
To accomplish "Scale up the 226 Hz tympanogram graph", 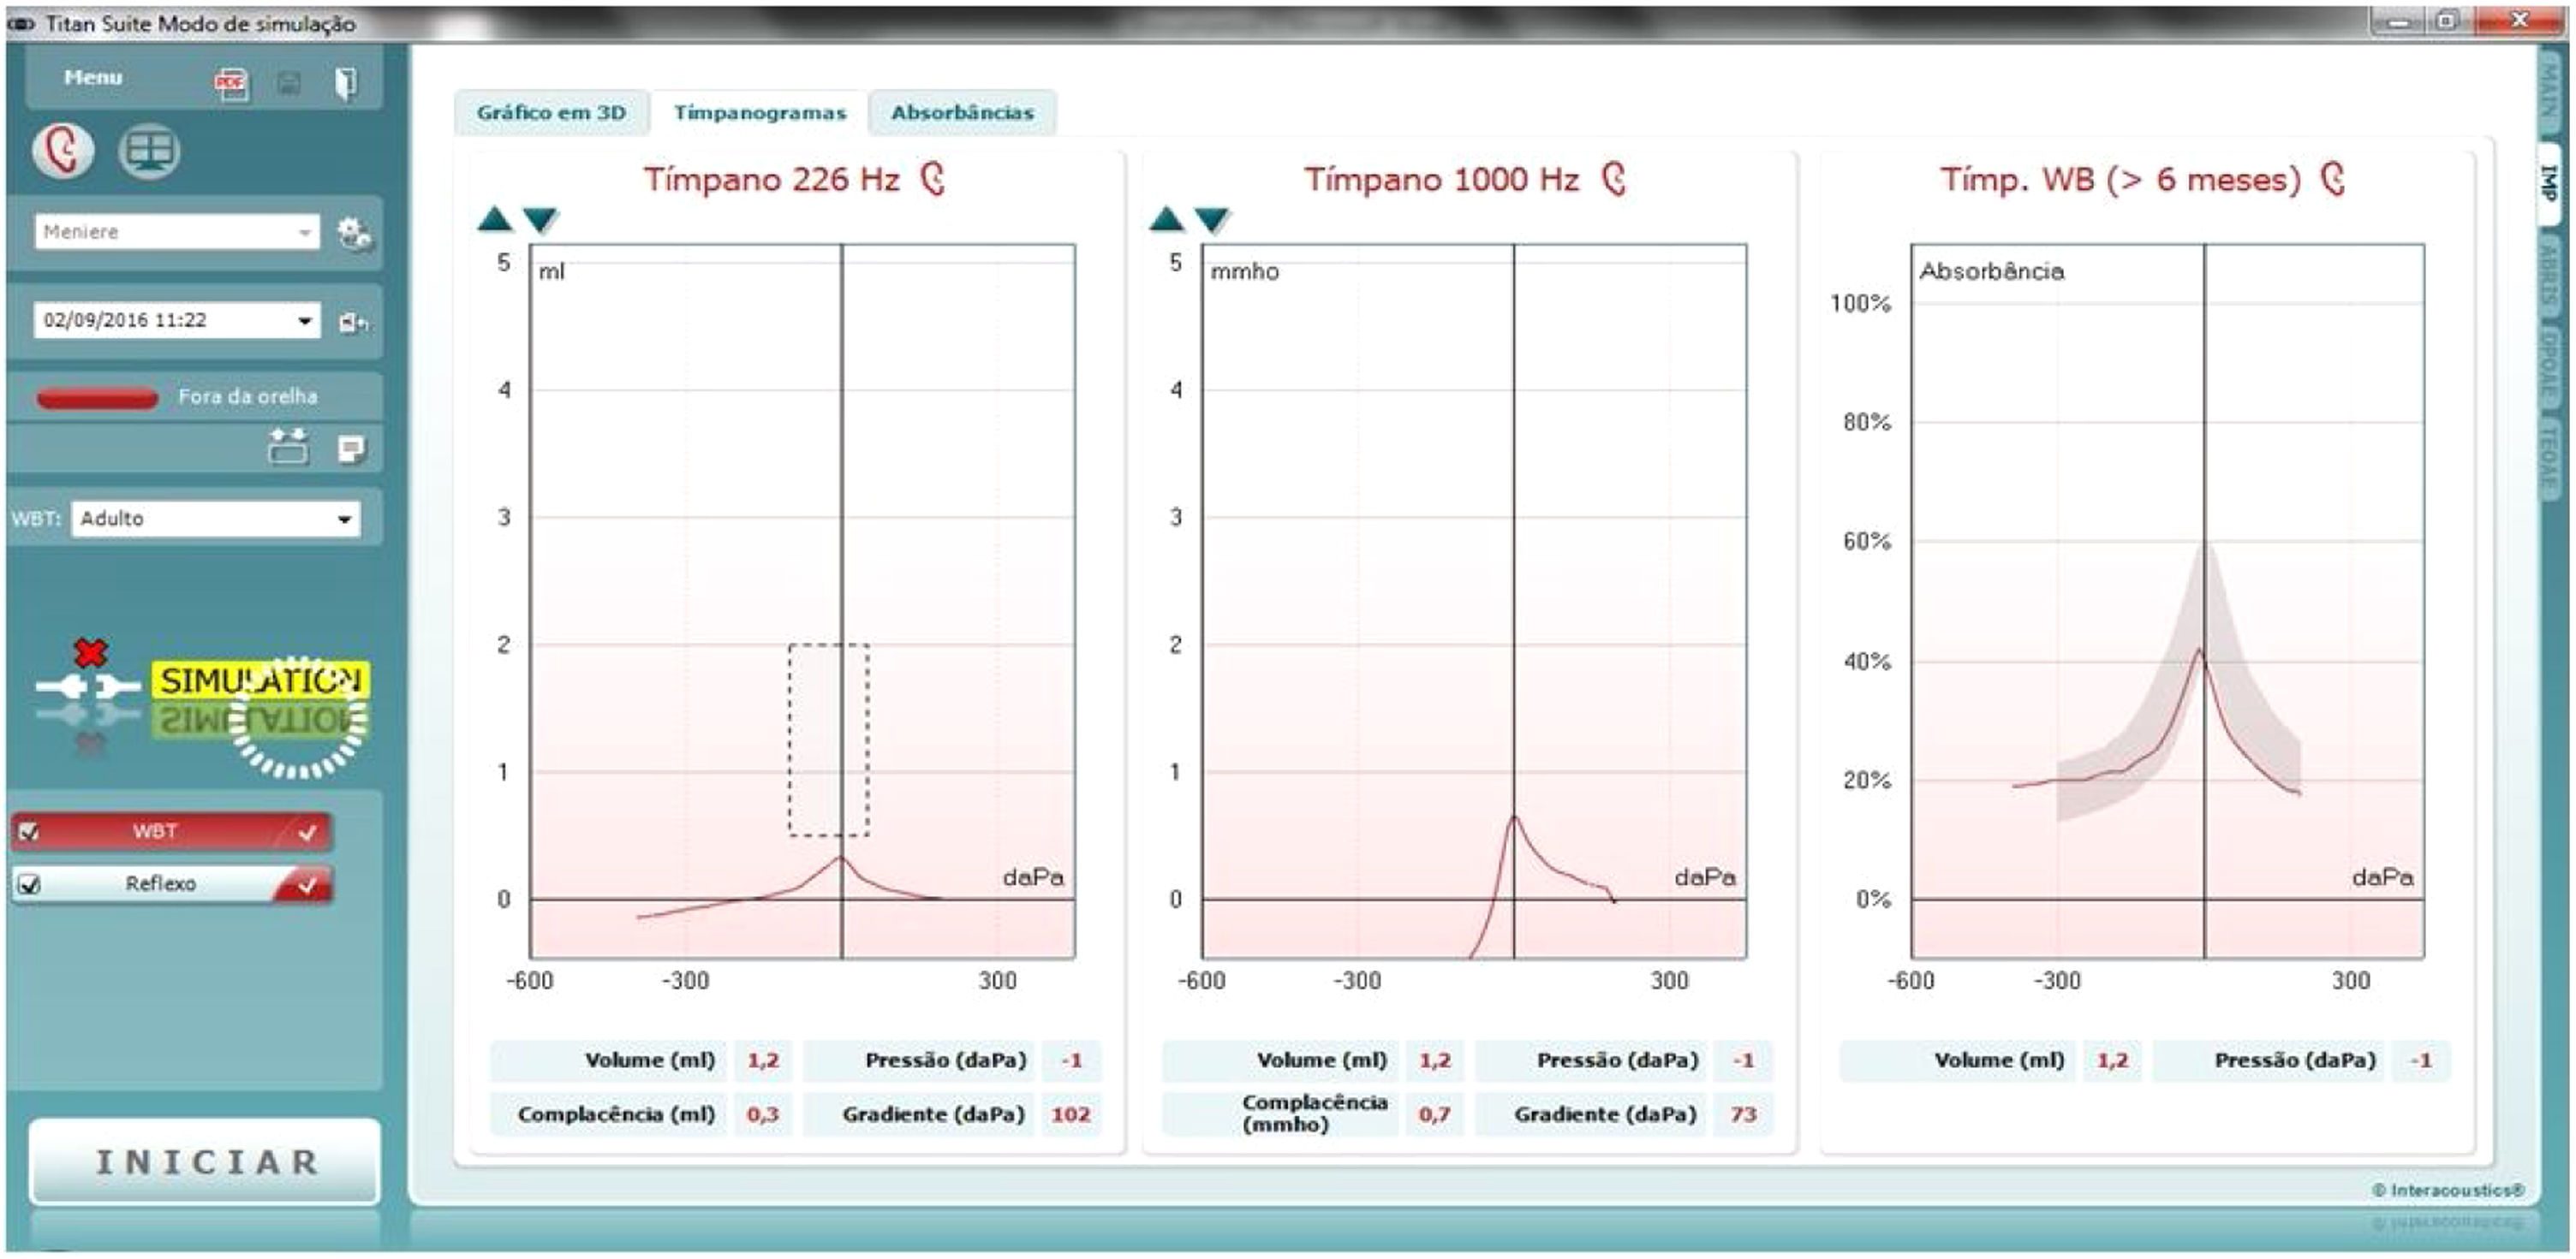I will coord(495,219).
